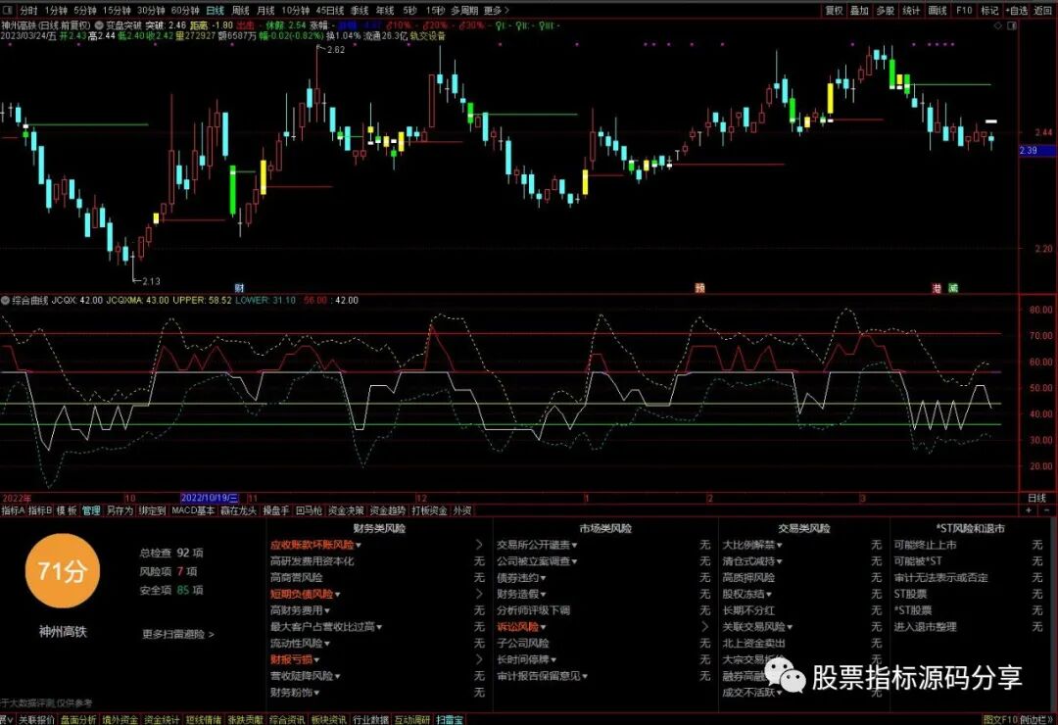Click the 统计 button
This screenshot has width=1058, height=725.
pyautogui.click(x=911, y=10)
